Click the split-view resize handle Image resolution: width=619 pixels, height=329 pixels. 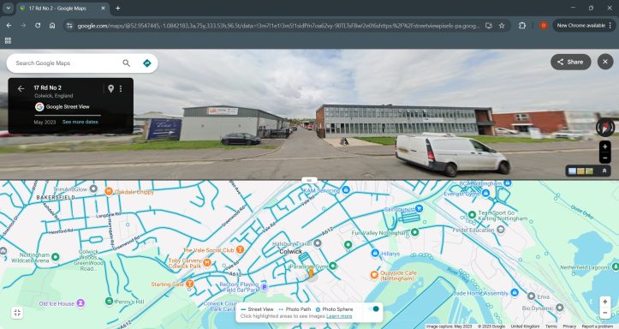(309, 180)
